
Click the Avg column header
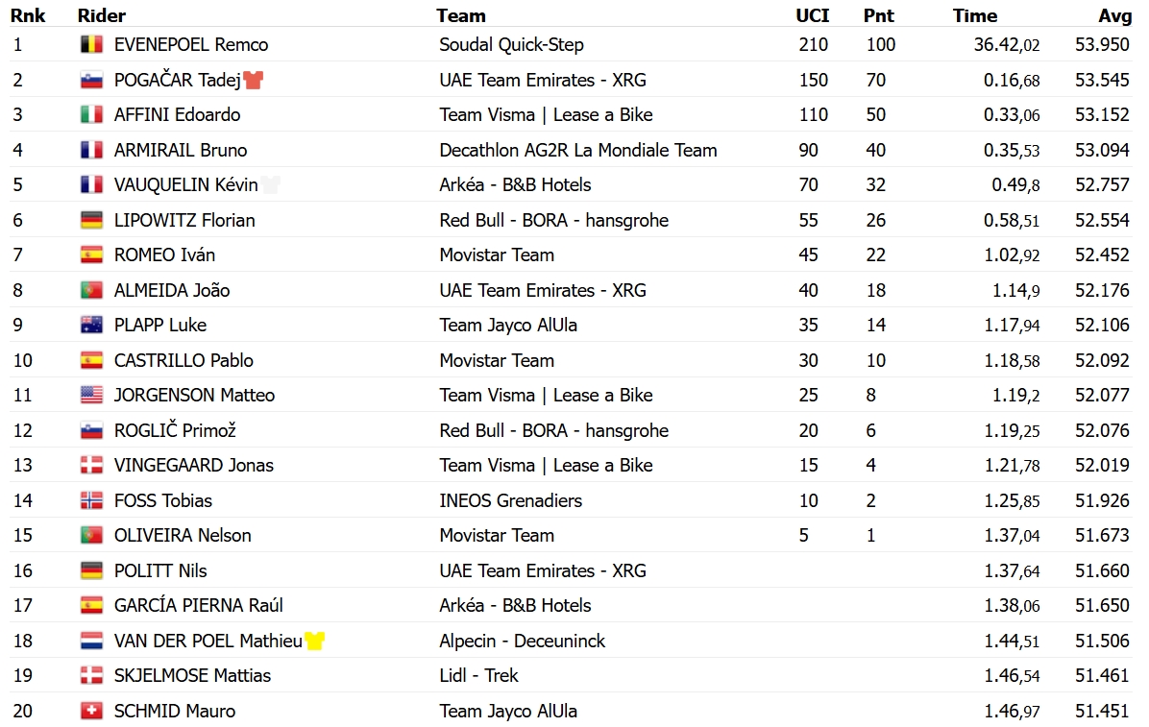tap(1113, 15)
